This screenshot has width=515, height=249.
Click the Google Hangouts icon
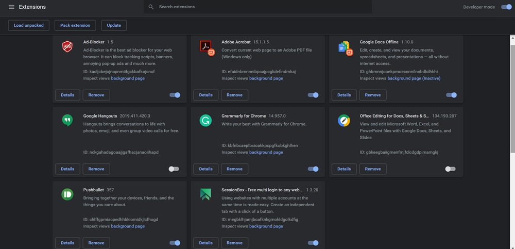click(67, 121)
